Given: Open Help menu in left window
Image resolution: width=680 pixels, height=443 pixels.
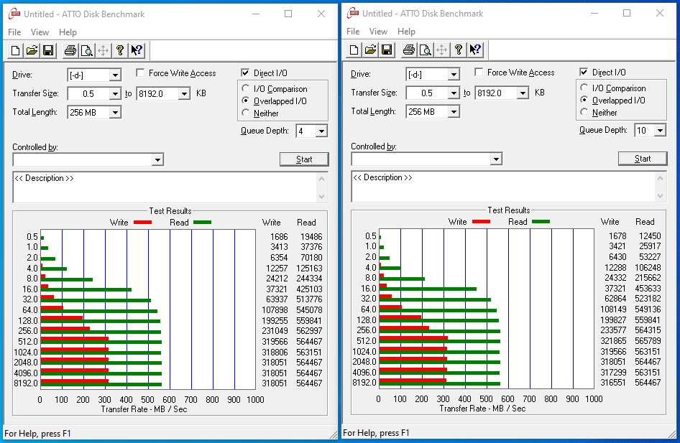Looking at the screenshot, I should point(68,32).
